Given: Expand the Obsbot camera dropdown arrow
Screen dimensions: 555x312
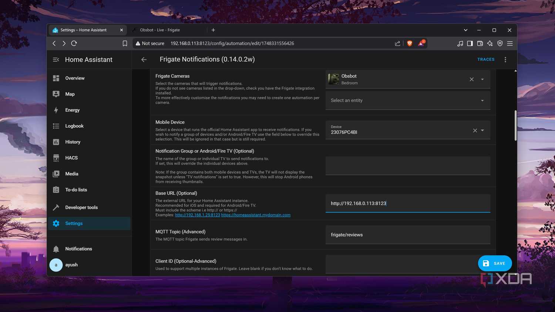Looking at the screenshot, I should click(482, 79).
